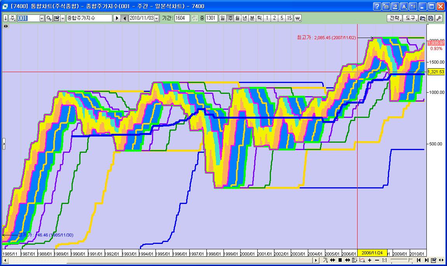The width and height of the screenshot is (447, 266).
Task: Click the 기간 period input field 1604
Action: 182,18
